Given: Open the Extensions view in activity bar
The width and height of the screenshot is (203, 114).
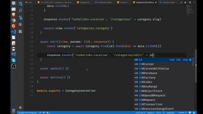Looking at the screenshot, I should coord(20,31).
